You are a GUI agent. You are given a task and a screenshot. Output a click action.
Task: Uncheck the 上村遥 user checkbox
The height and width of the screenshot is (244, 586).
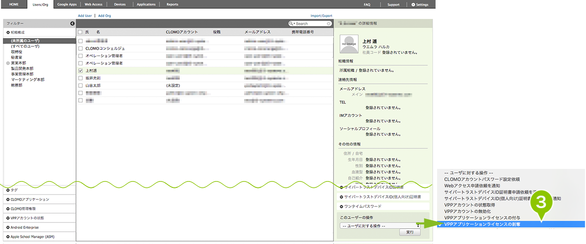[x=81, y=71]
